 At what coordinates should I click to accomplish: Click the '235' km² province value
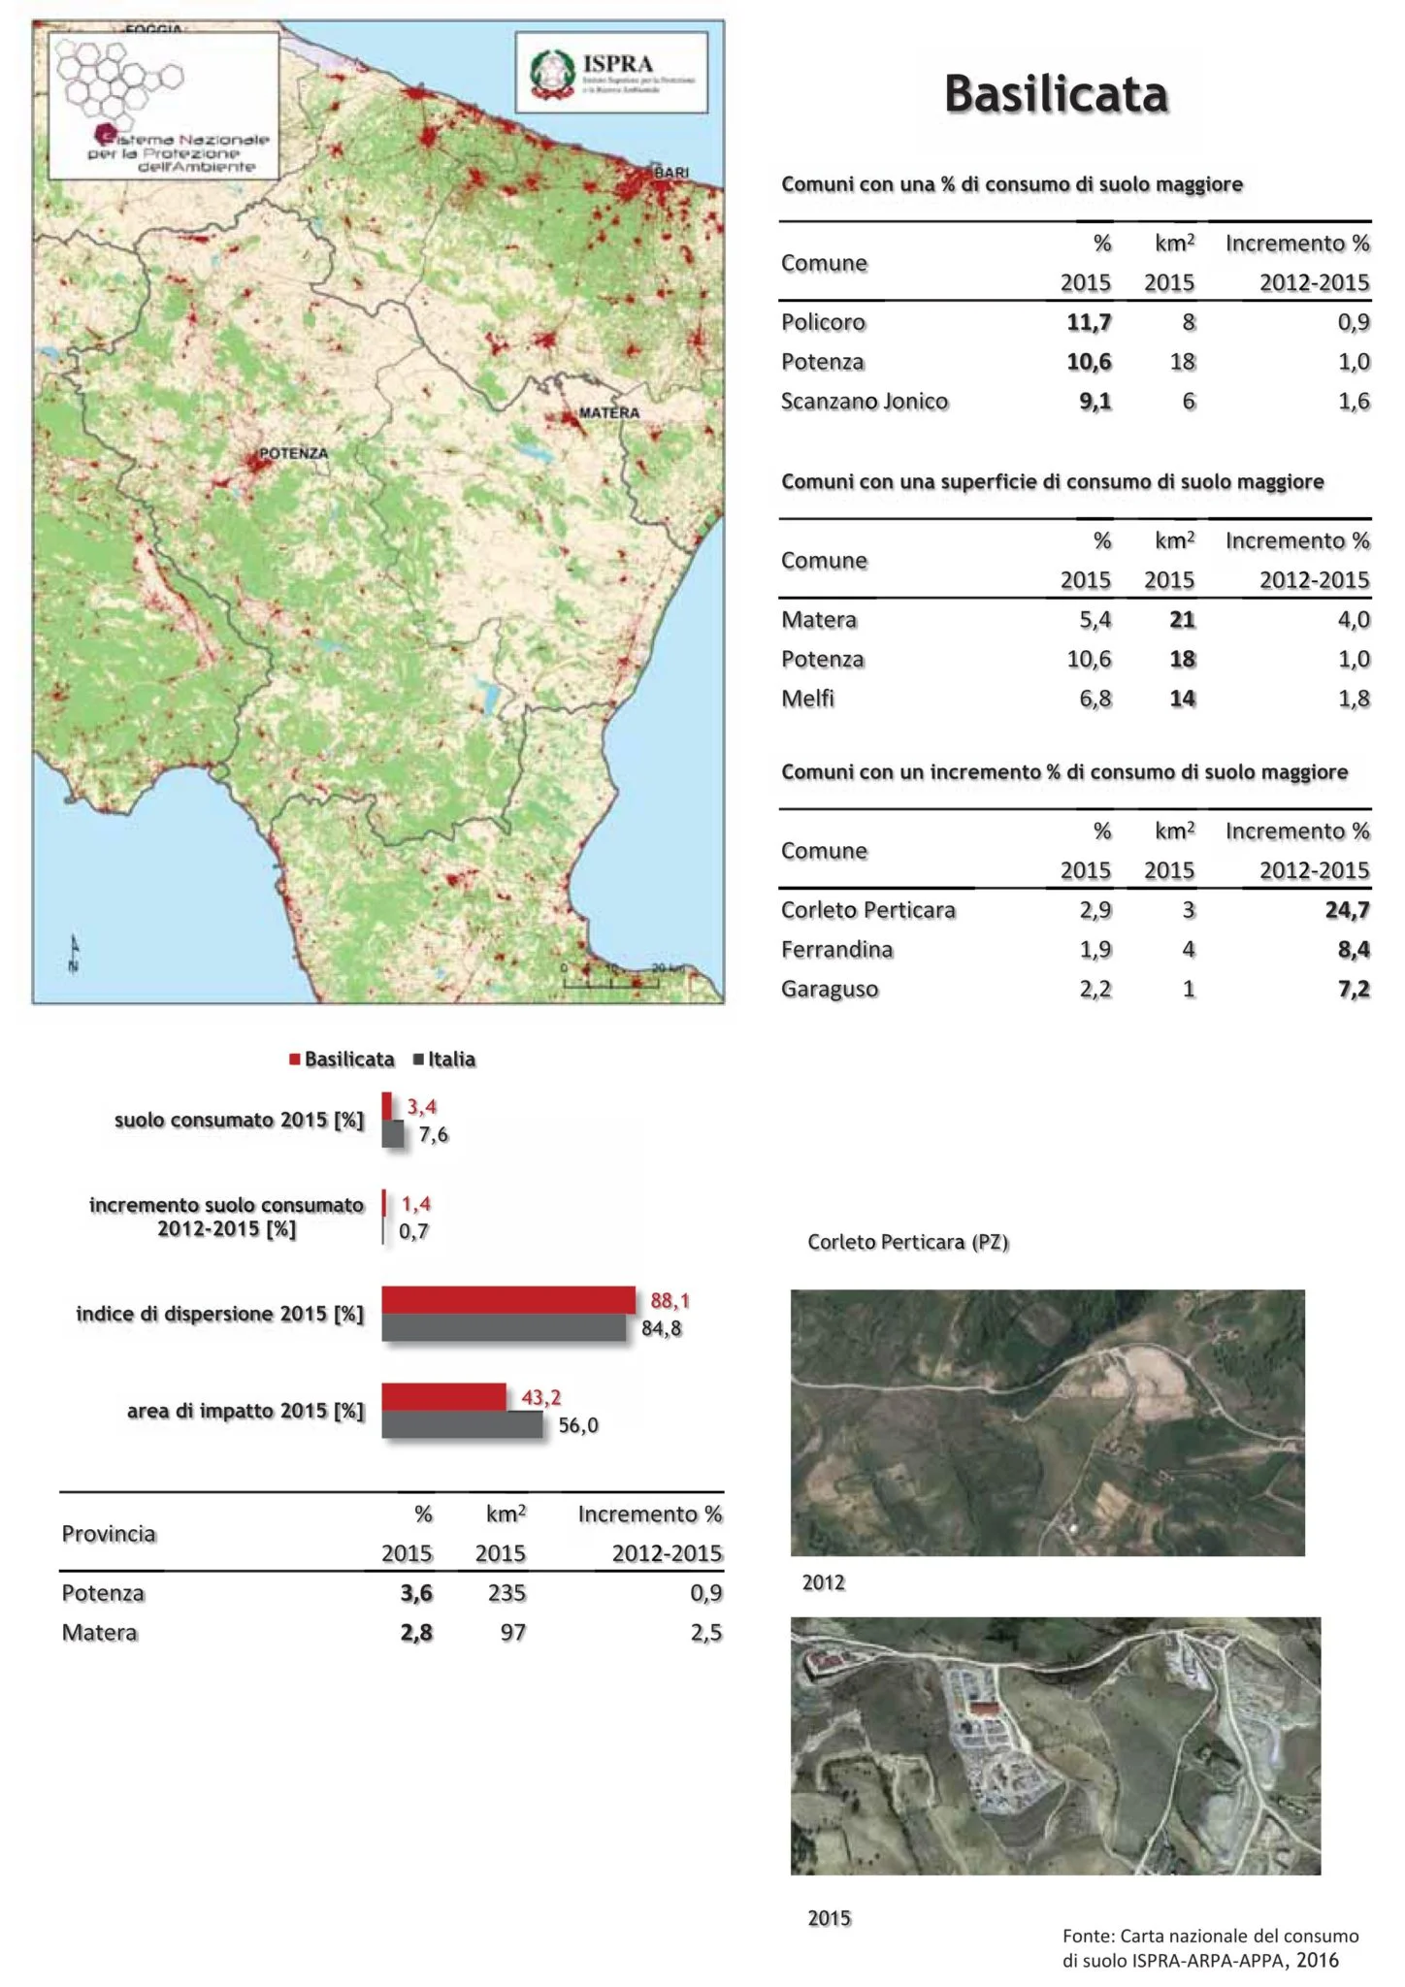click(x=507, y=1593)
